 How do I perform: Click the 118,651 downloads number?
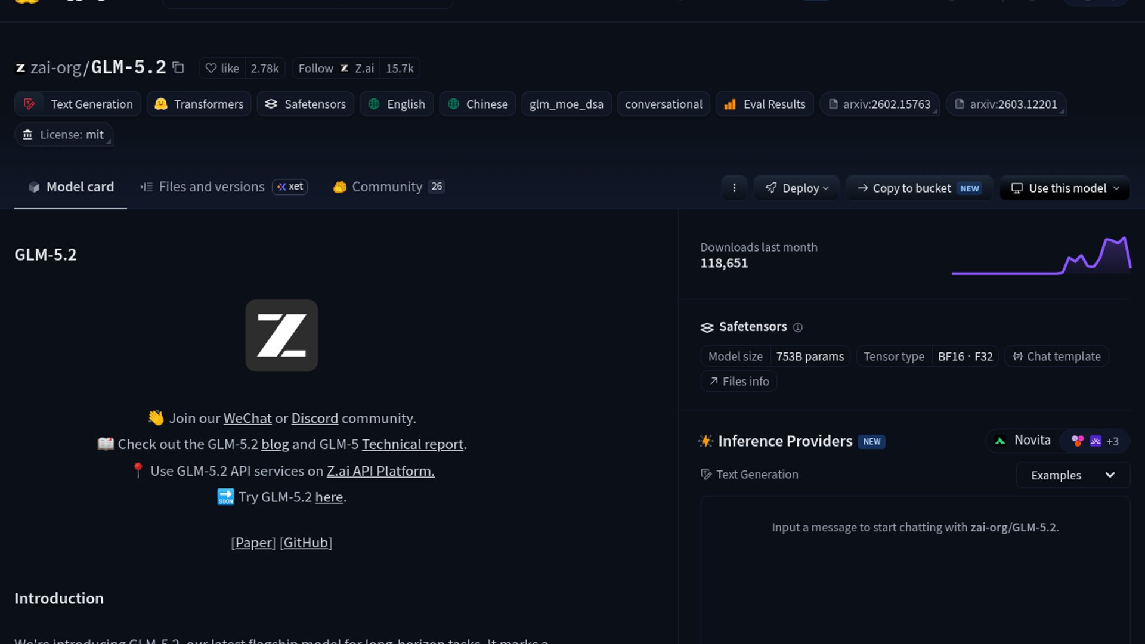pyautogui.click(x=724, y=264)
